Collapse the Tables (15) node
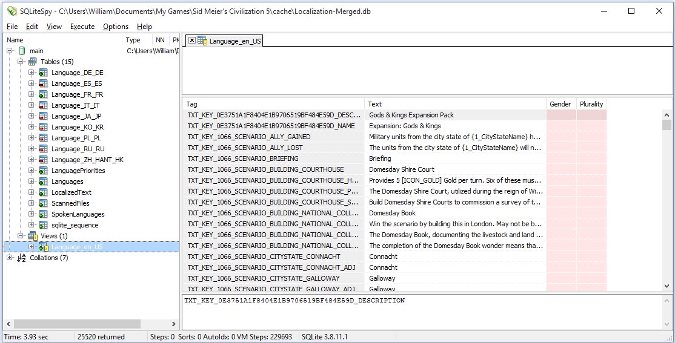The height and width of the screenshot is (343, 675). (x=20, y=62)
